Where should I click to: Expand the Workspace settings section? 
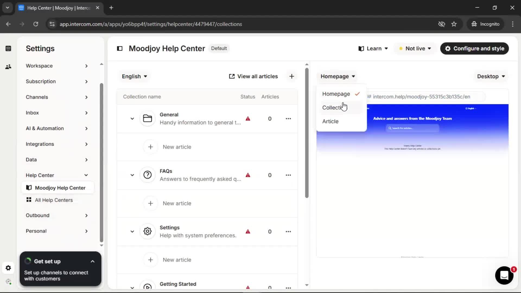(57, 66)
